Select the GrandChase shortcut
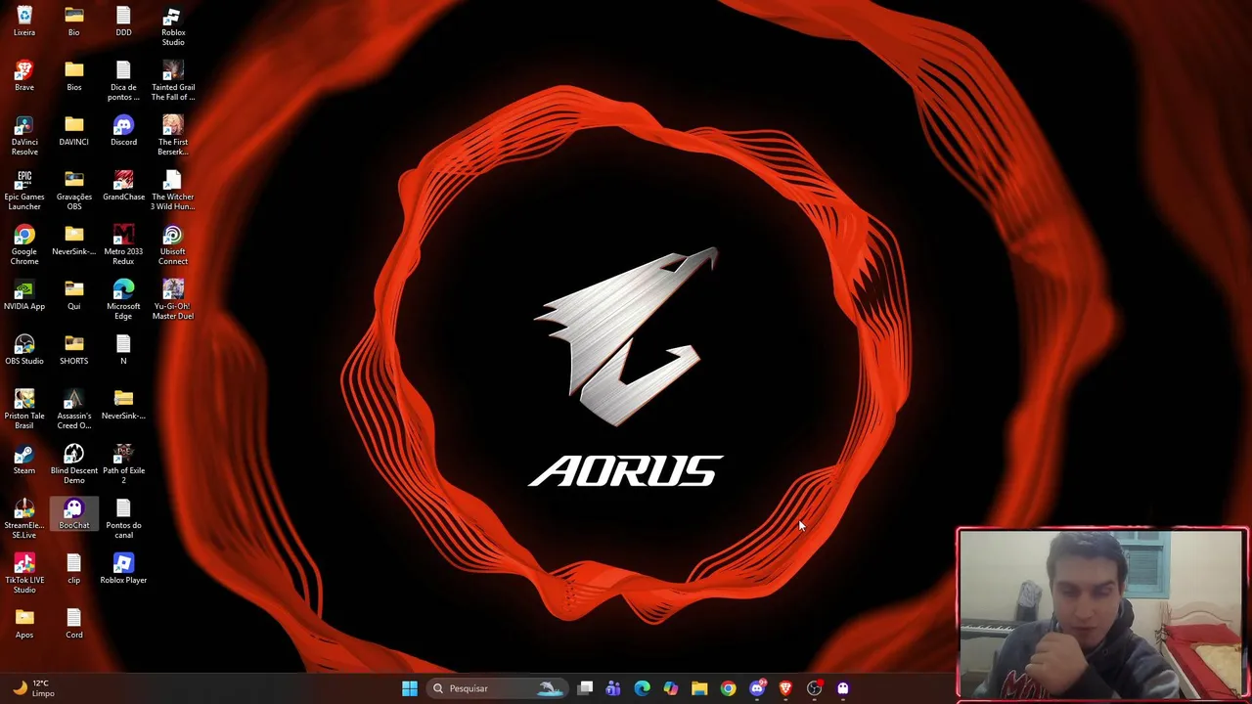This screenshot has width=1252, height=704. tap(123, 186)
